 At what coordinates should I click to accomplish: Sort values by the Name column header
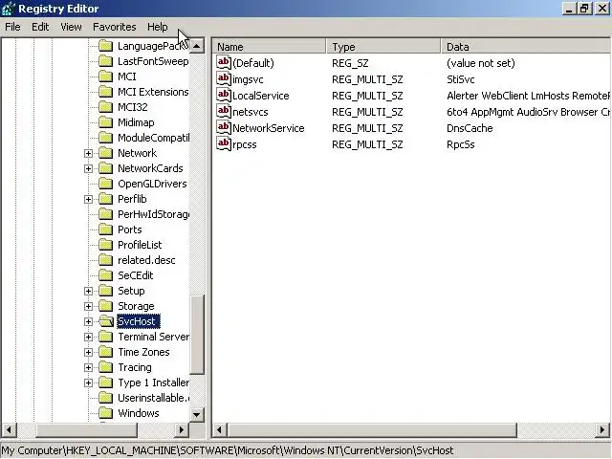tap(269, 47)
